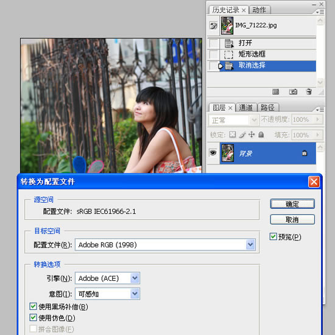Select the 打开 history state
This screenshot has width=335, height=335.
click(x=268, y=43)
